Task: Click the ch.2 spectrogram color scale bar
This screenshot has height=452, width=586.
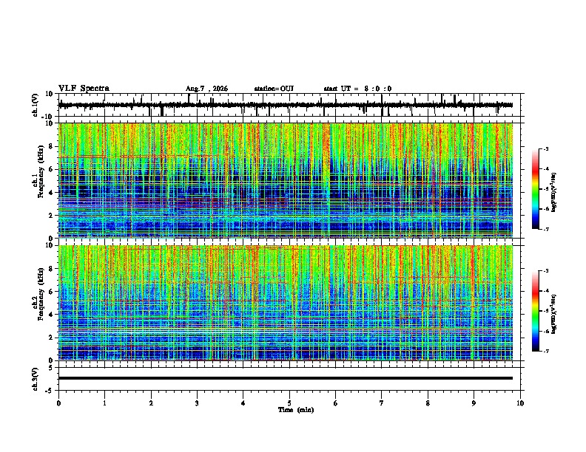Action: [535, 311]
